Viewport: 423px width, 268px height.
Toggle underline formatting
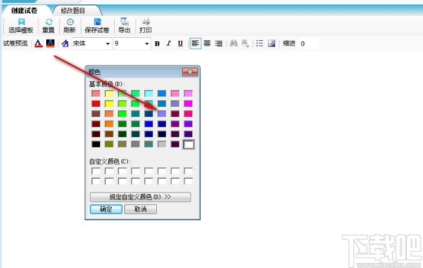click(180, 44)
